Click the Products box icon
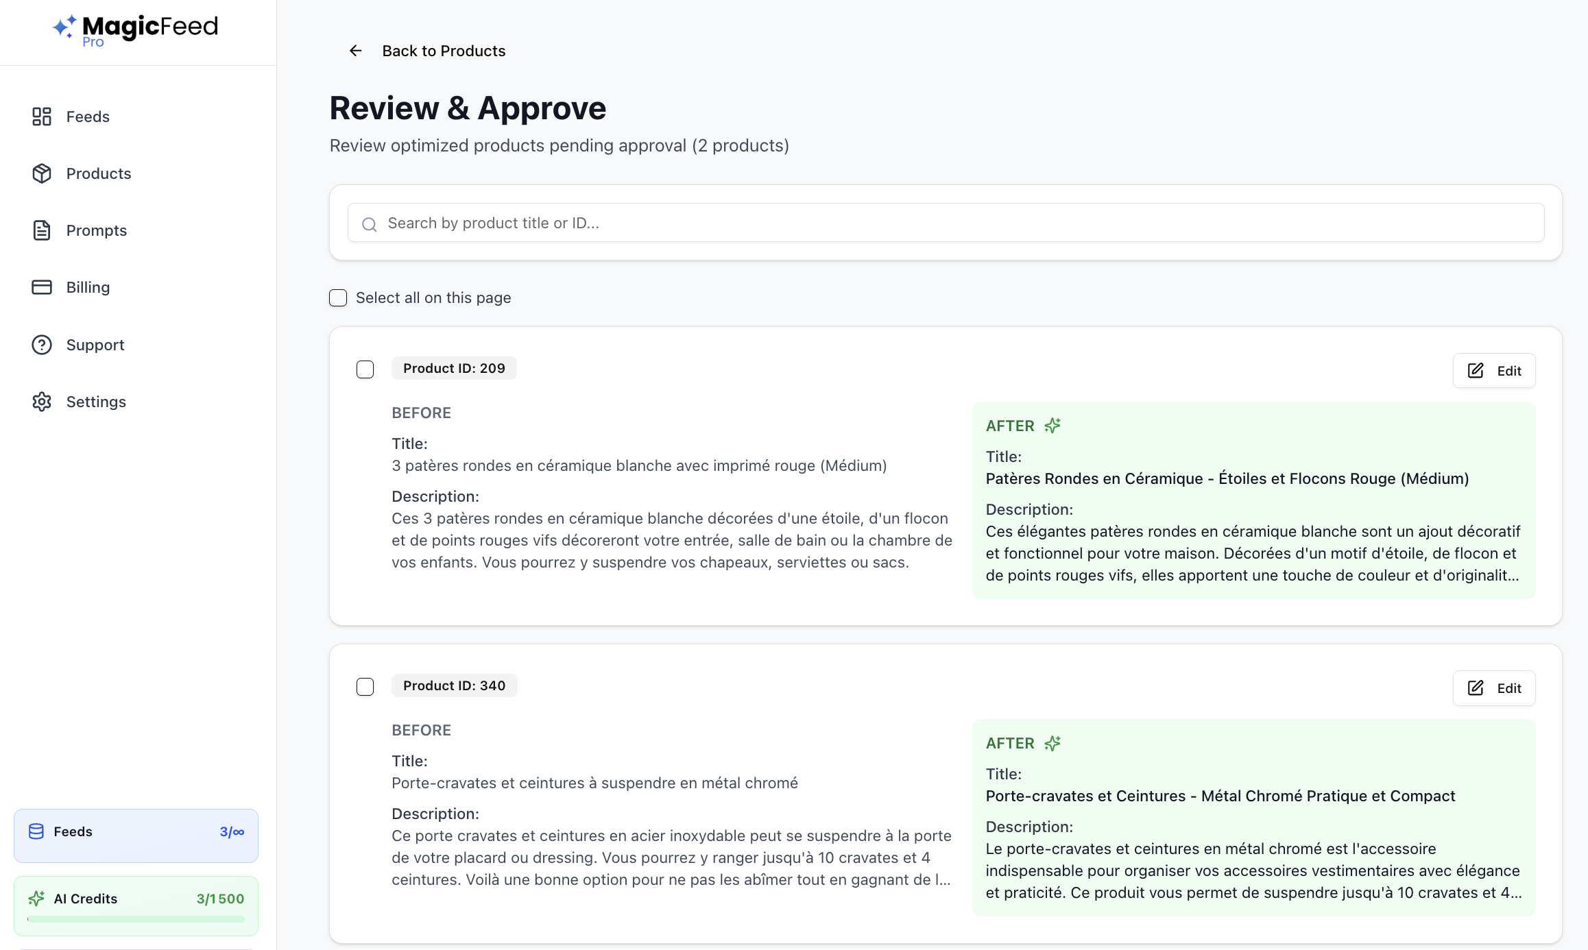The image size is (1588, 950). click(x=42, y=173)
